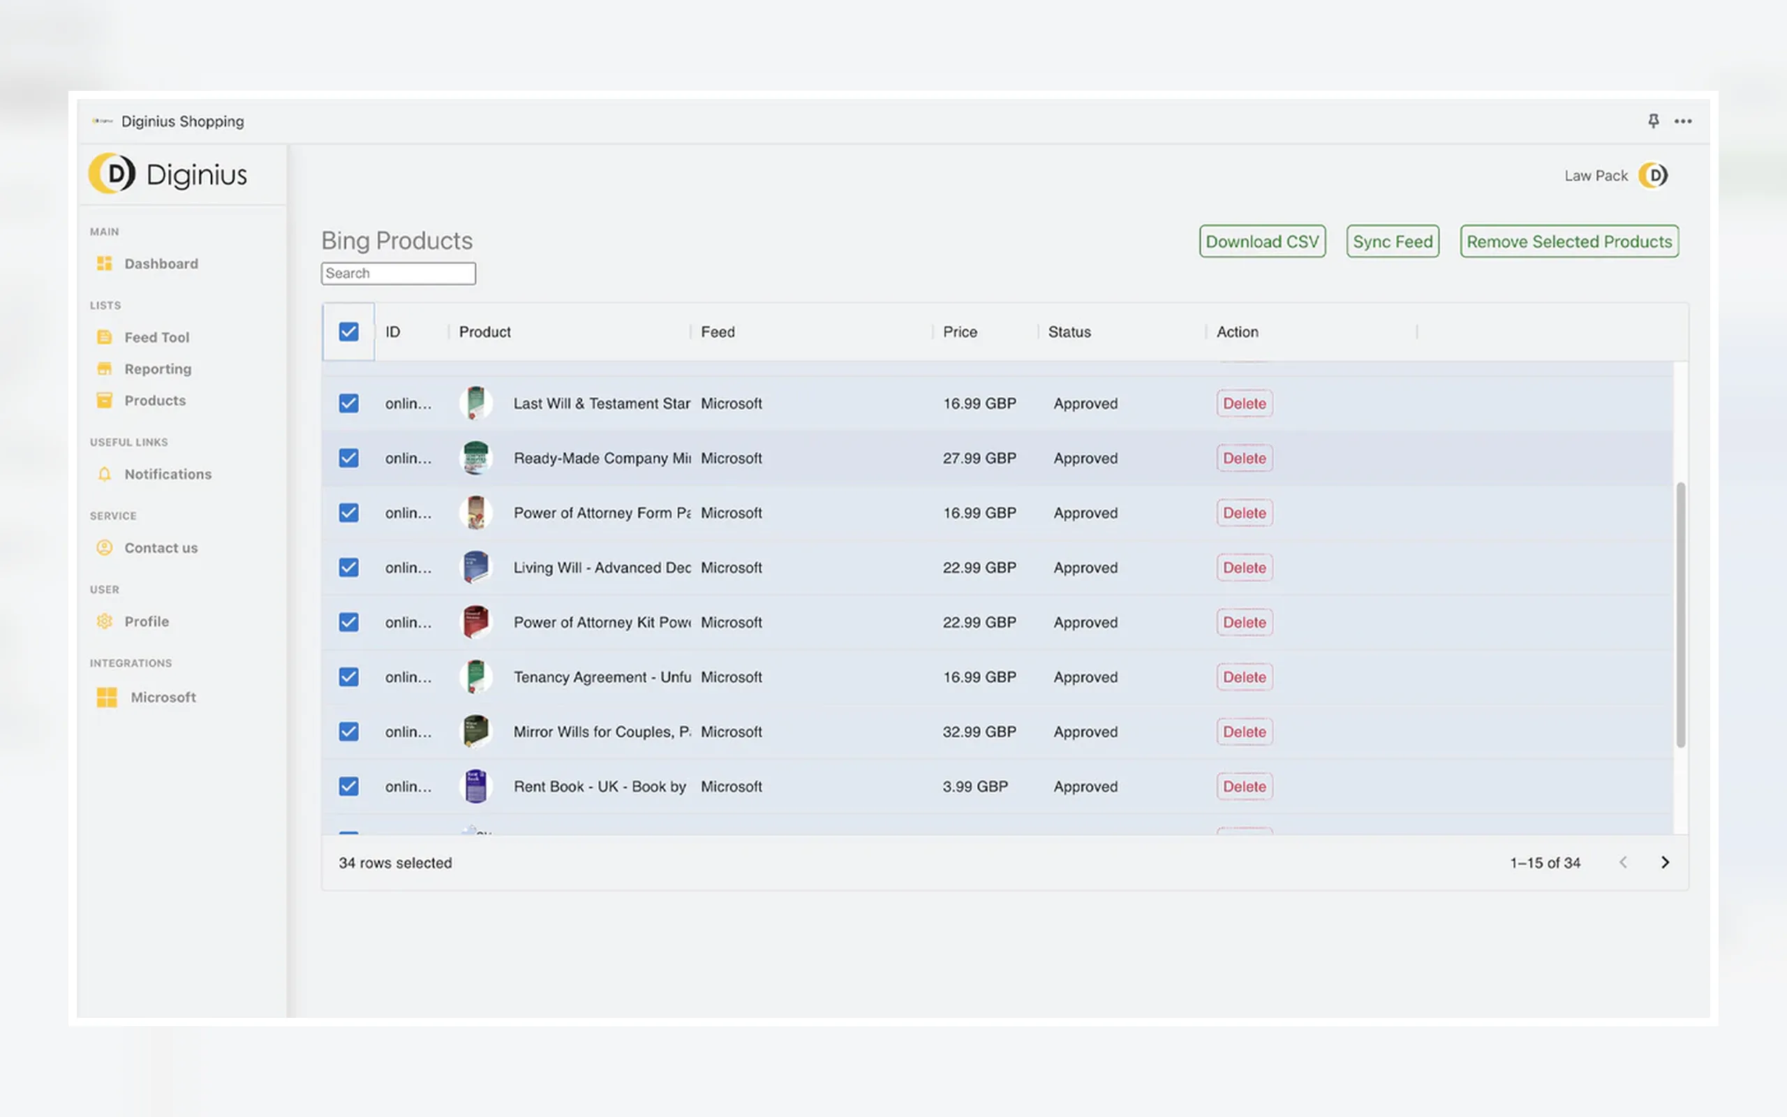Viewport: 1787px width, 1117px height.
Task: Go to next page of products
Action: tap(1664, 862)
